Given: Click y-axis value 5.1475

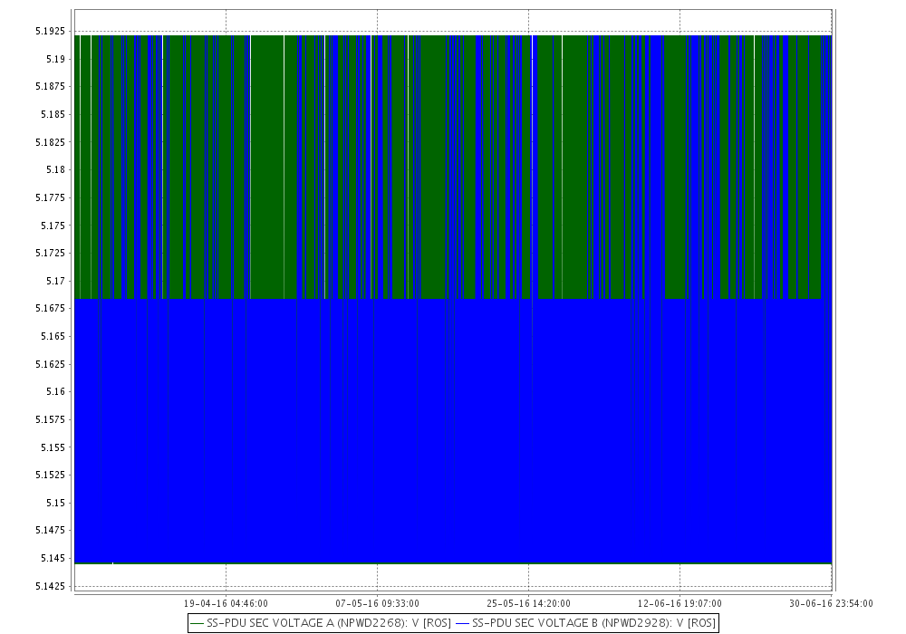Looking at the screenshot, I should point(50,530).
